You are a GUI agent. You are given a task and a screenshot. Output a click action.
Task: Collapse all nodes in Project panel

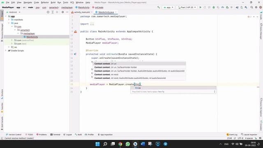click(x=57, y=12)
